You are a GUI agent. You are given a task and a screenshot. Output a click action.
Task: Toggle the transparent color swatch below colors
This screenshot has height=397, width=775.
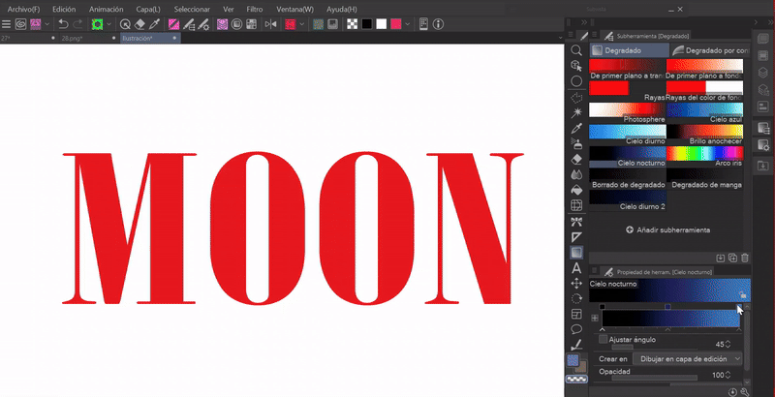point(576,380)
